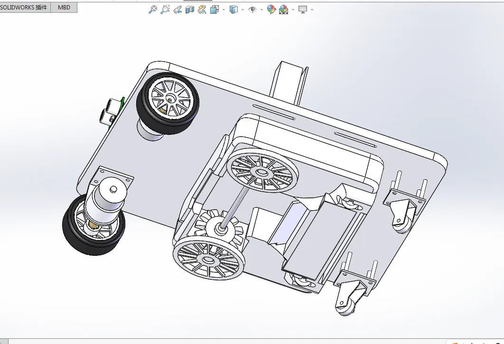Click the View Settings monitor icon
The height and width of the screenshot is (344, 504).
click(303, 9)
